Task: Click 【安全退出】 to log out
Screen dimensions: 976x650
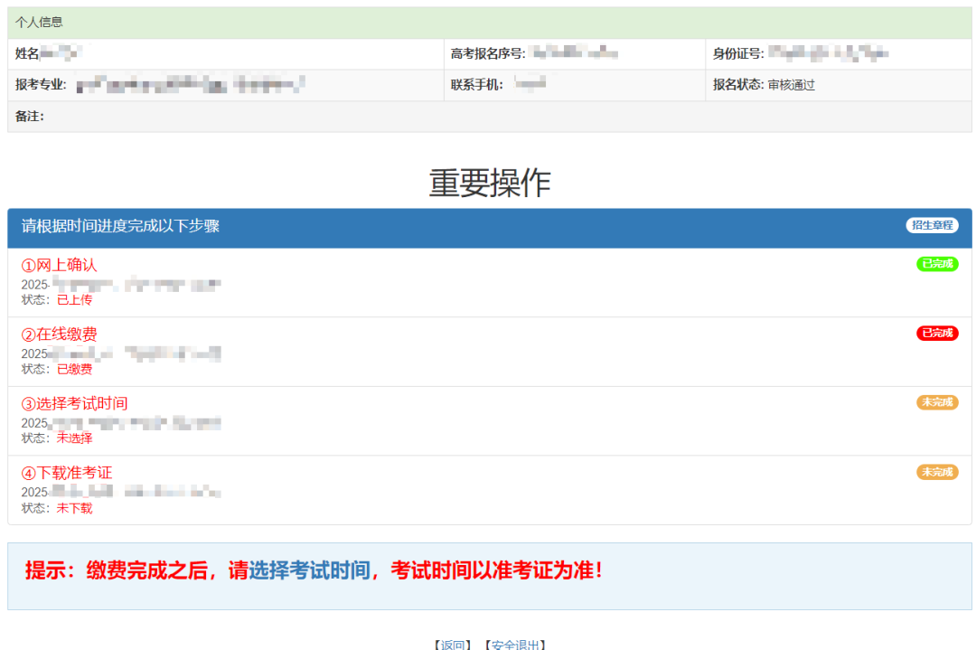Action: (x=514, y=644)
